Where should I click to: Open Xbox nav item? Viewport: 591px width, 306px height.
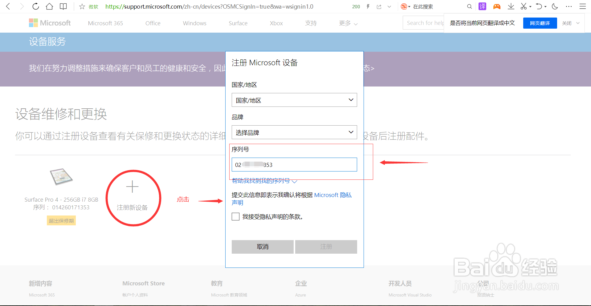point(276,23)
